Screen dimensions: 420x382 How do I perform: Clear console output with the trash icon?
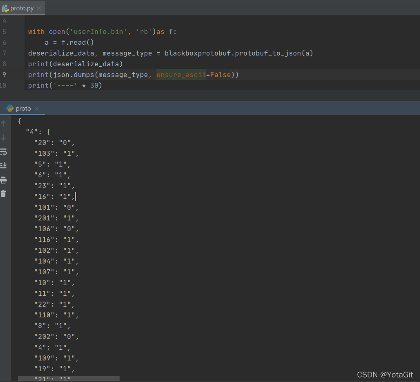pyautogui.click(x=3, y=193)
